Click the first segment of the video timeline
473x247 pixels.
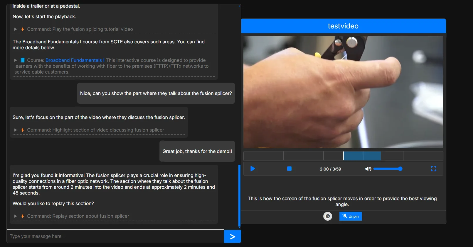pos(263,156)
